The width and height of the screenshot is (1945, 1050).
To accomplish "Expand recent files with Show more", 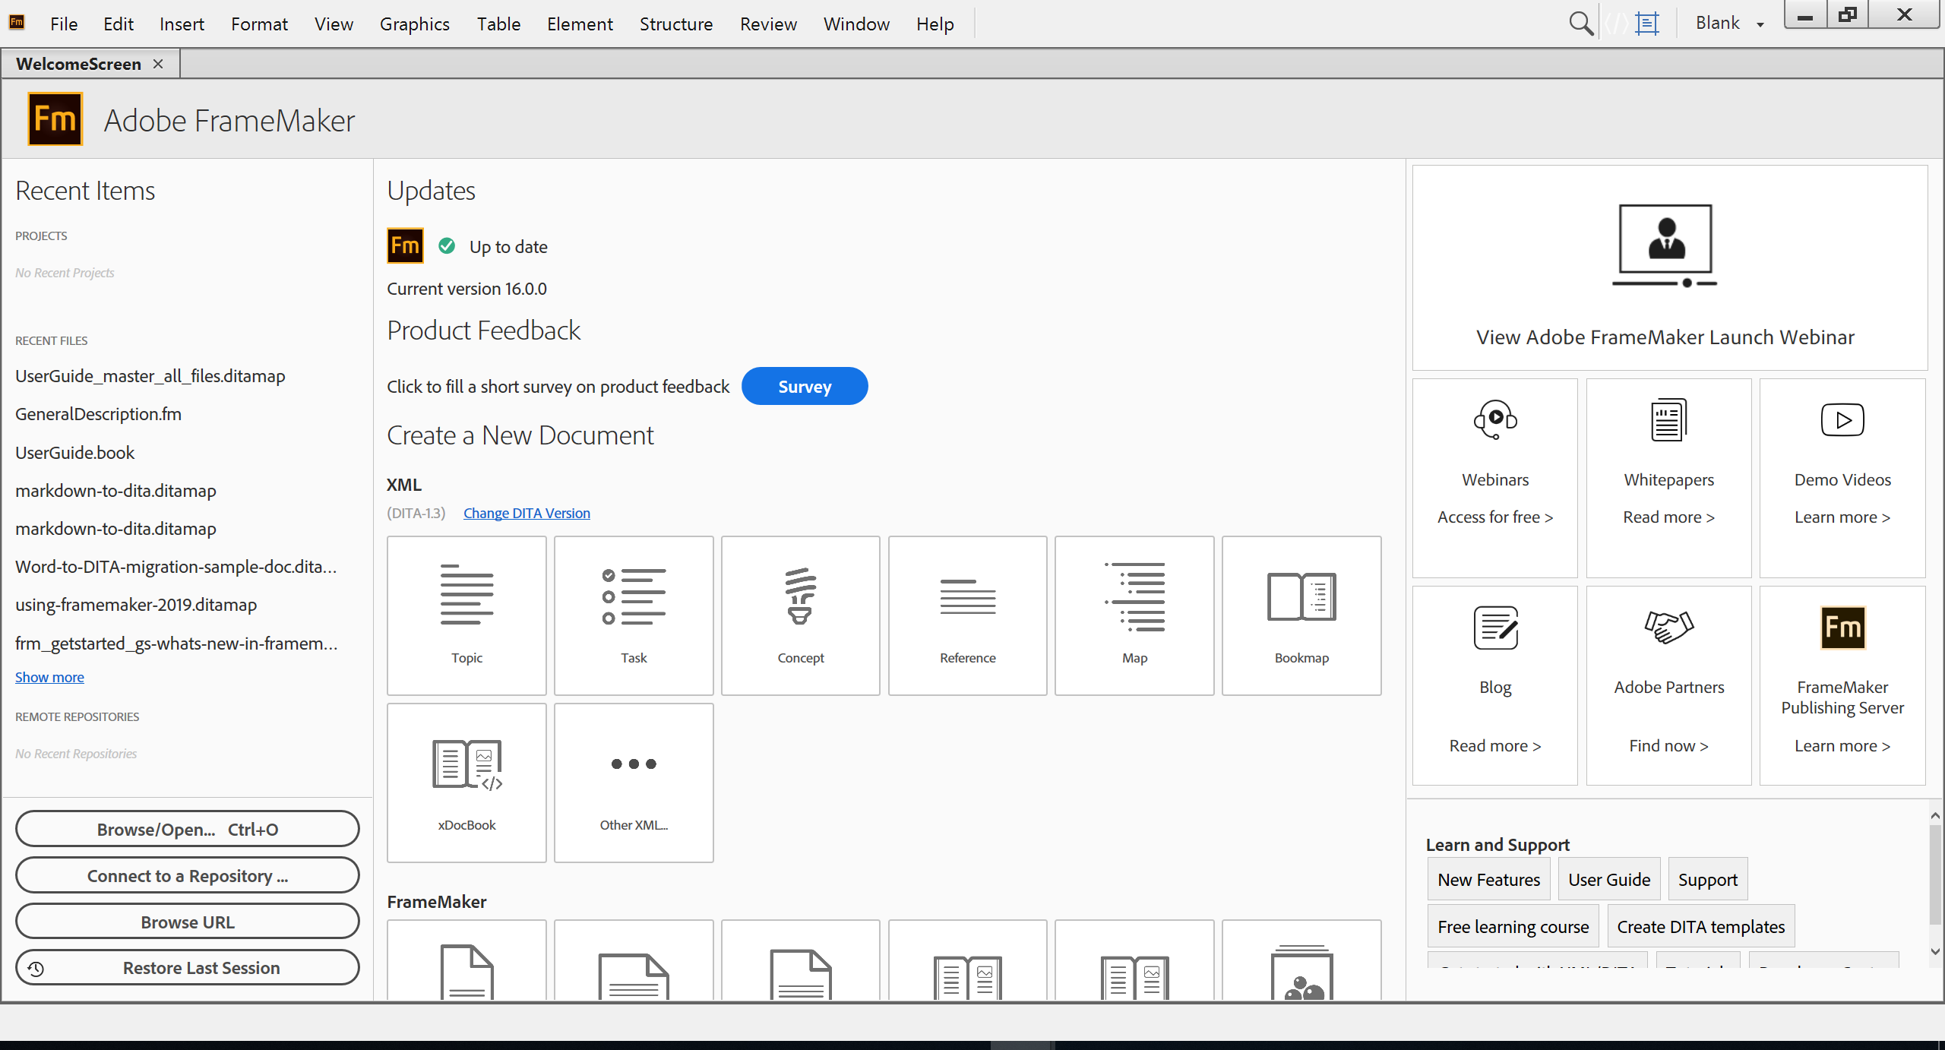I will 49,677.
